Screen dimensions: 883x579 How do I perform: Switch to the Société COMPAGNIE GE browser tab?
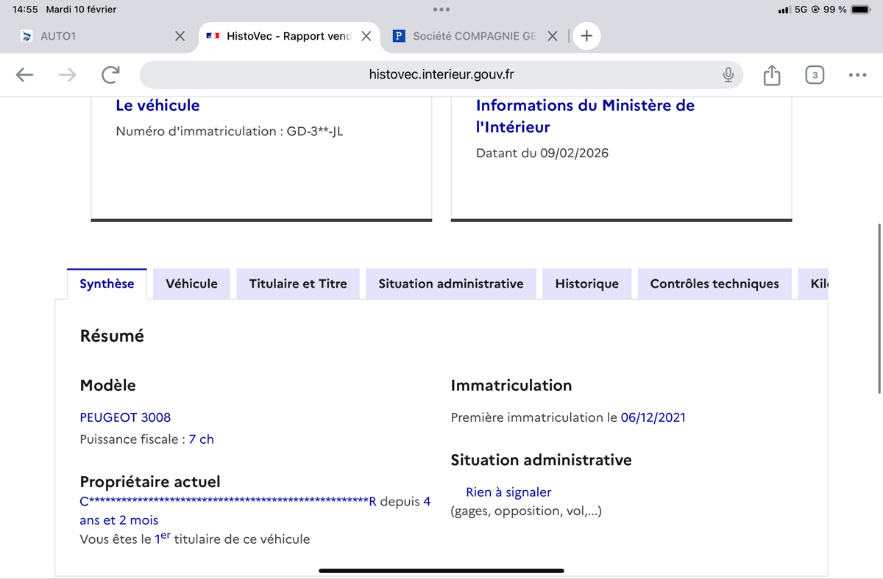475,35
